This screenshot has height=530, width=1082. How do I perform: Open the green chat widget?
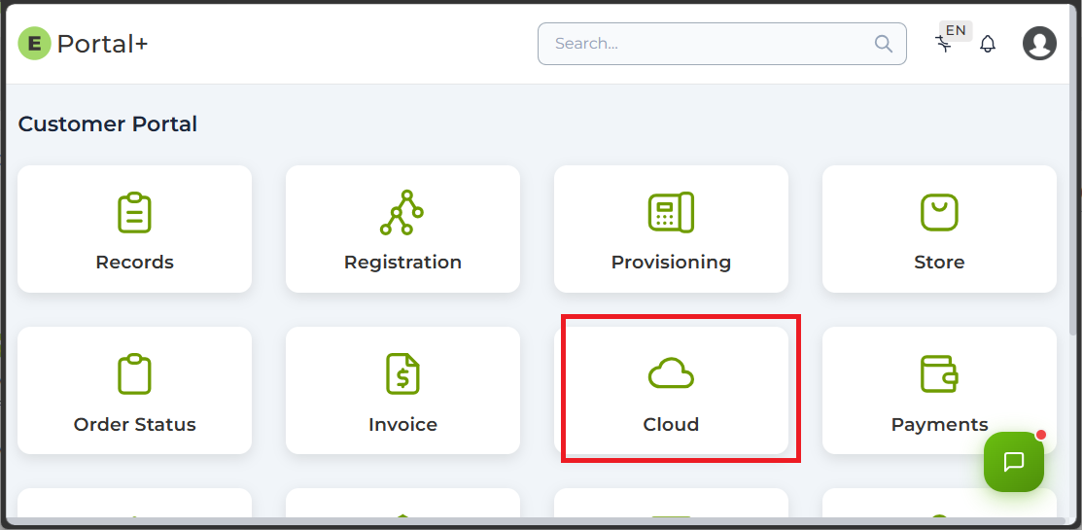(1014, 462)
